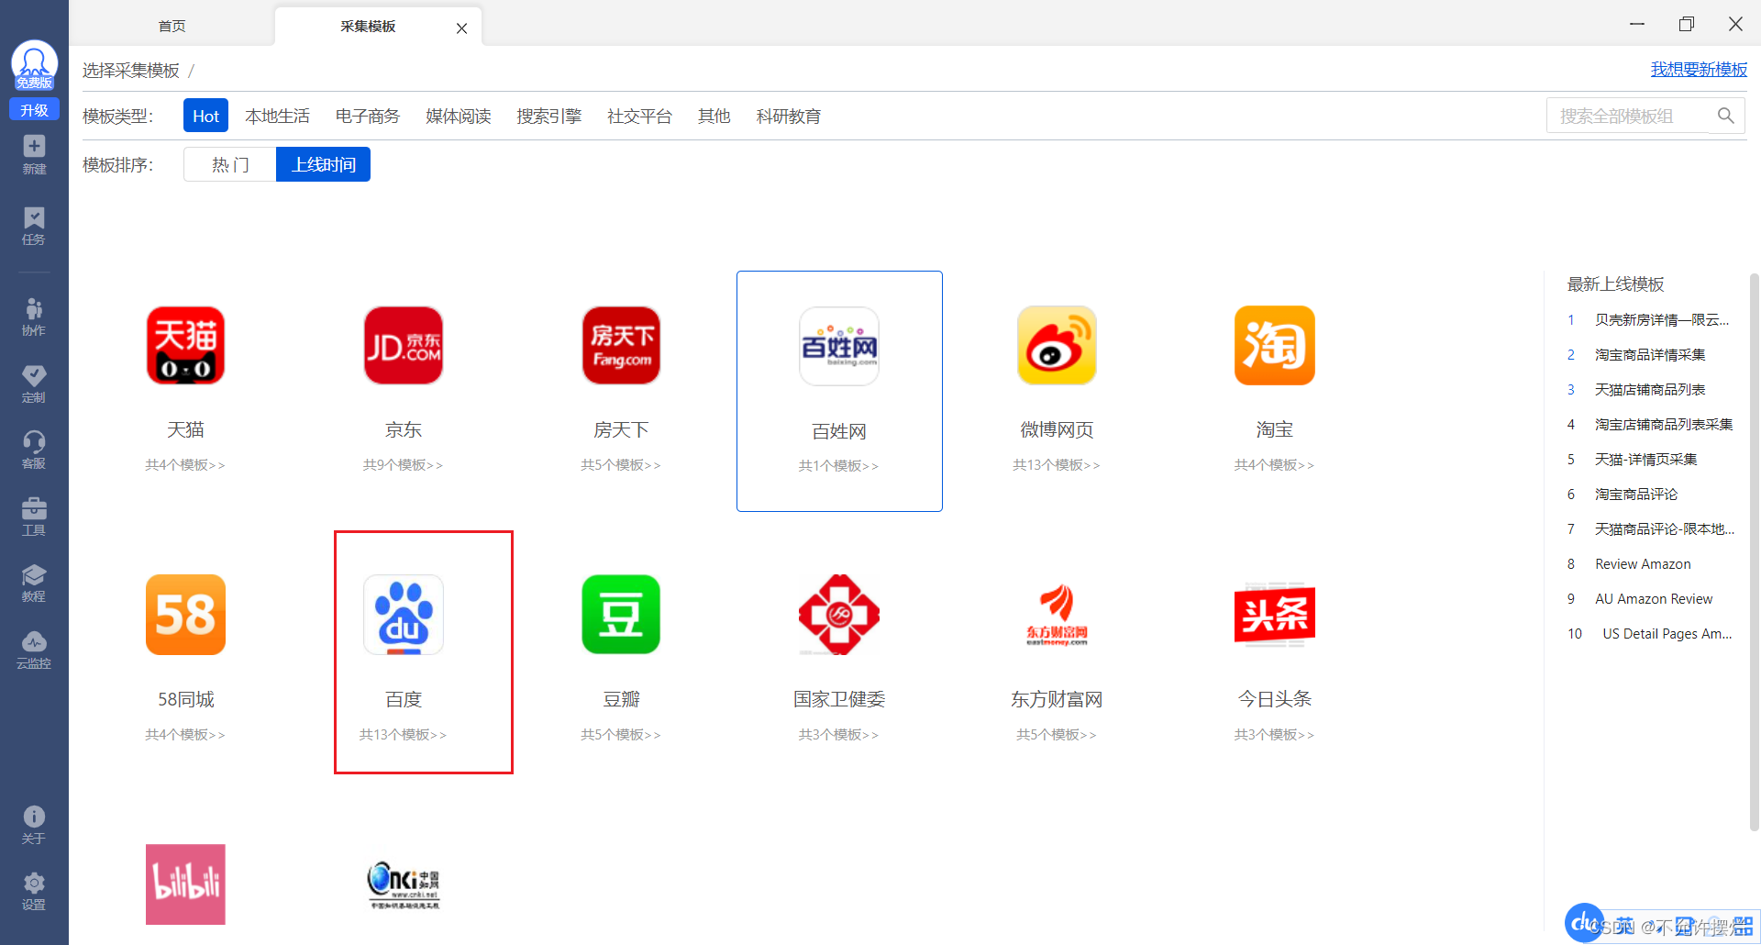Click the 选择采集模板 breadcrumb
Viewport: 1761px width, 945px height.
coord(131,71)
